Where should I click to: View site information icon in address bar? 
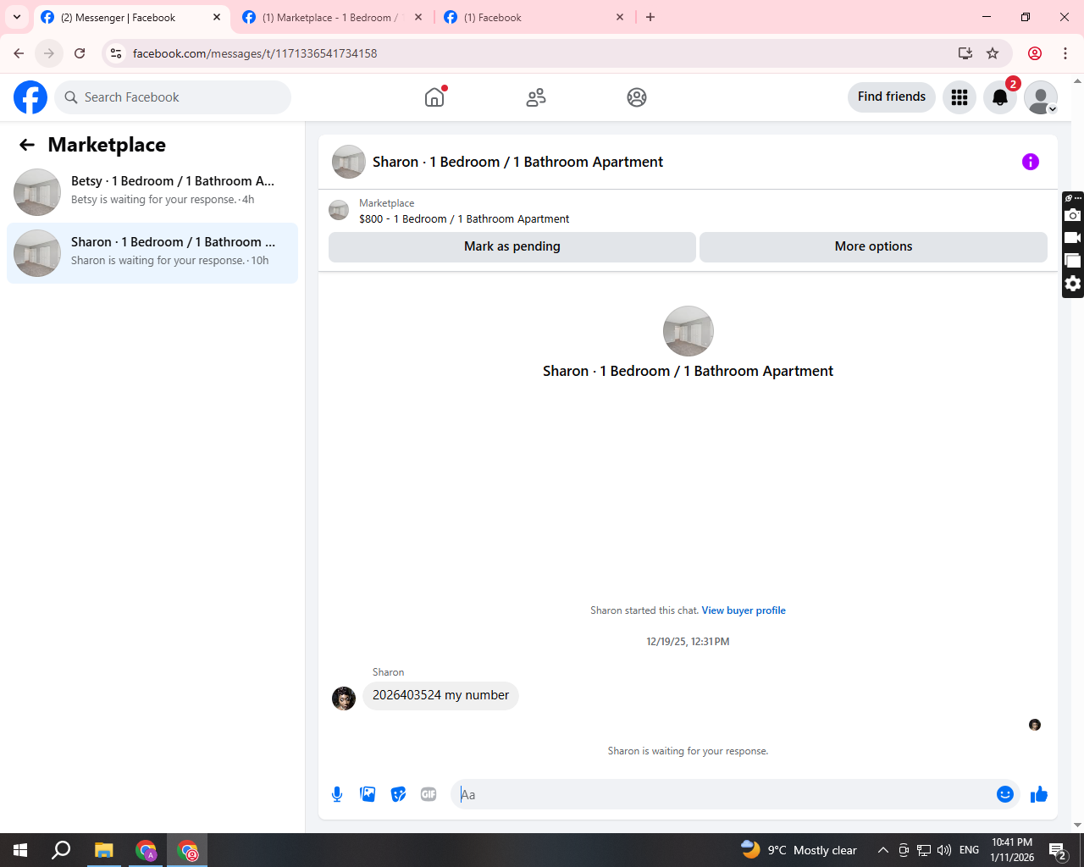coord(116,53)
